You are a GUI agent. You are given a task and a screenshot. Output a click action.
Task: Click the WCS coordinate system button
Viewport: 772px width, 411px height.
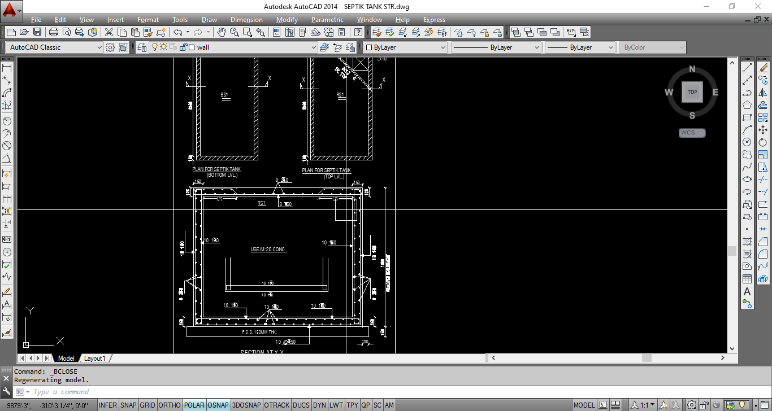click(x=692, y=133)
